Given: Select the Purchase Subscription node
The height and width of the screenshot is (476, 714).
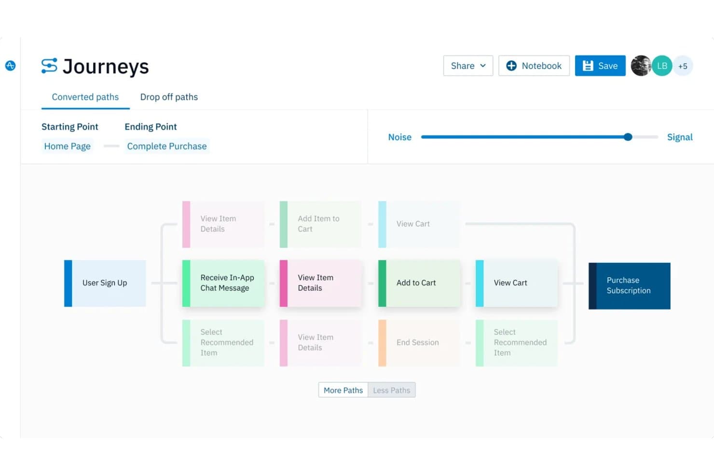Looking at the screenshot, I should 630,286.
